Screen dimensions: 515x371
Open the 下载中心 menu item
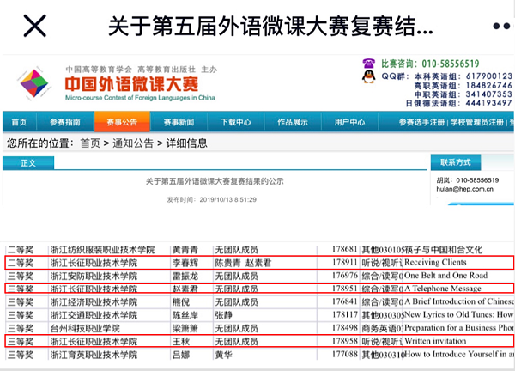point(234,122)
